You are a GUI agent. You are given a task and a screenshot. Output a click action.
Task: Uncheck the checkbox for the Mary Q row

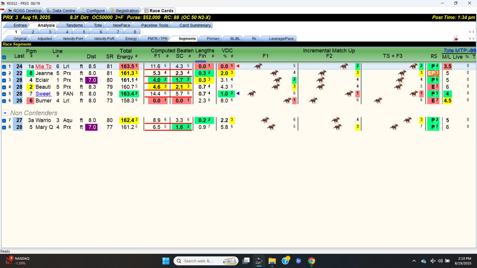tap(4, 128)
